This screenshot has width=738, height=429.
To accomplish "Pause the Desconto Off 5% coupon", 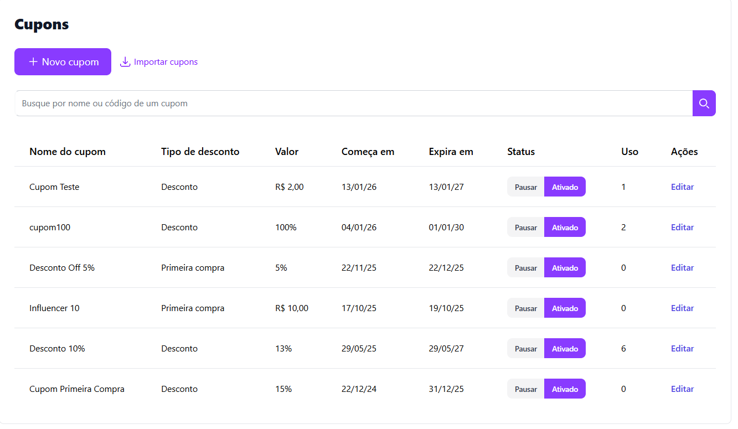I will [x=525, y=268].
